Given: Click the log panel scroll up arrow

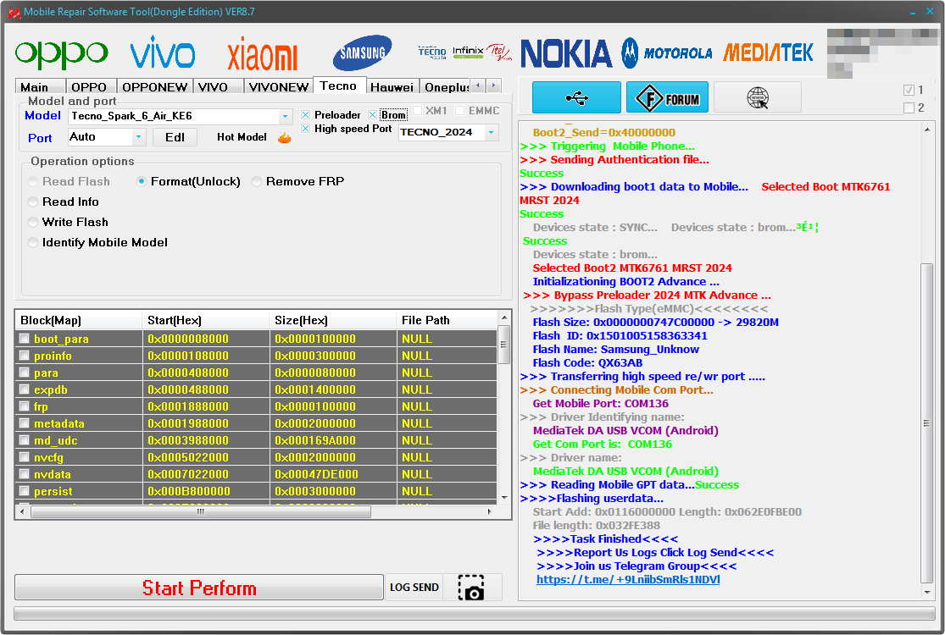Looking at the screenshot, I should tap(926, 130).
